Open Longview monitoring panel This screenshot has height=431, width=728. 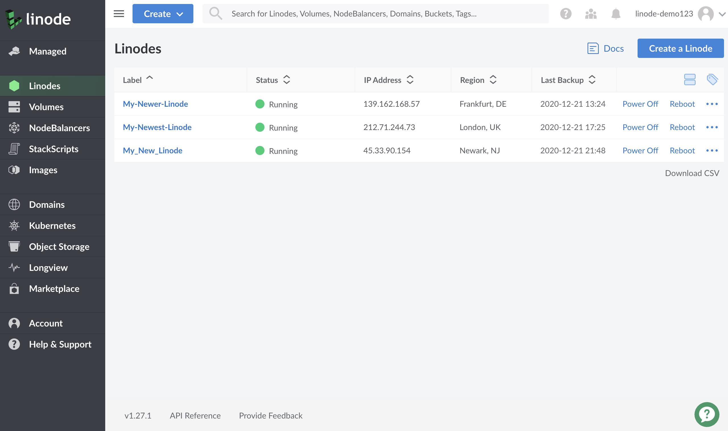point(48,267)
